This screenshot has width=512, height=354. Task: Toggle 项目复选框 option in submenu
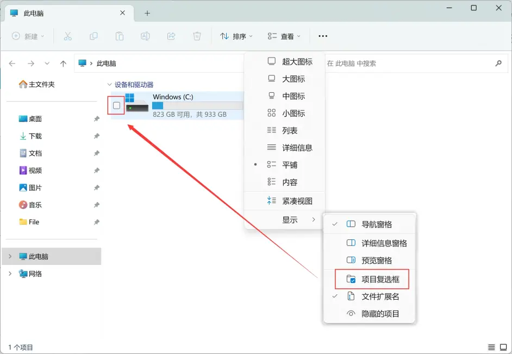tap(380, 279)
